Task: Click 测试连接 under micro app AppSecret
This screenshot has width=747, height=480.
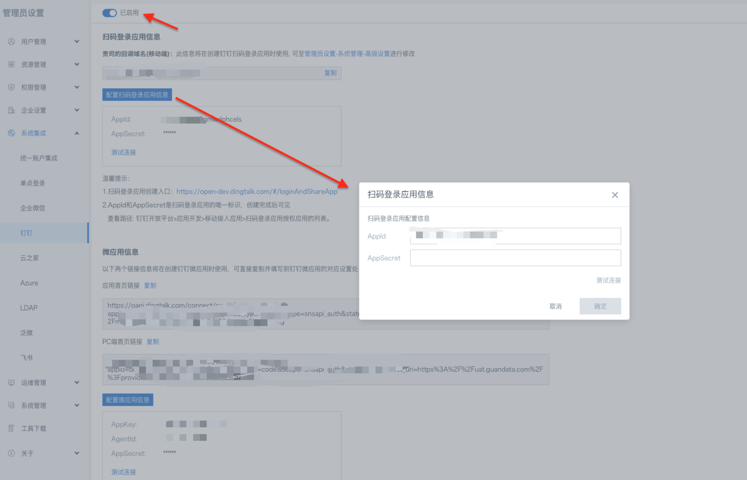Action: pos(124,472)
